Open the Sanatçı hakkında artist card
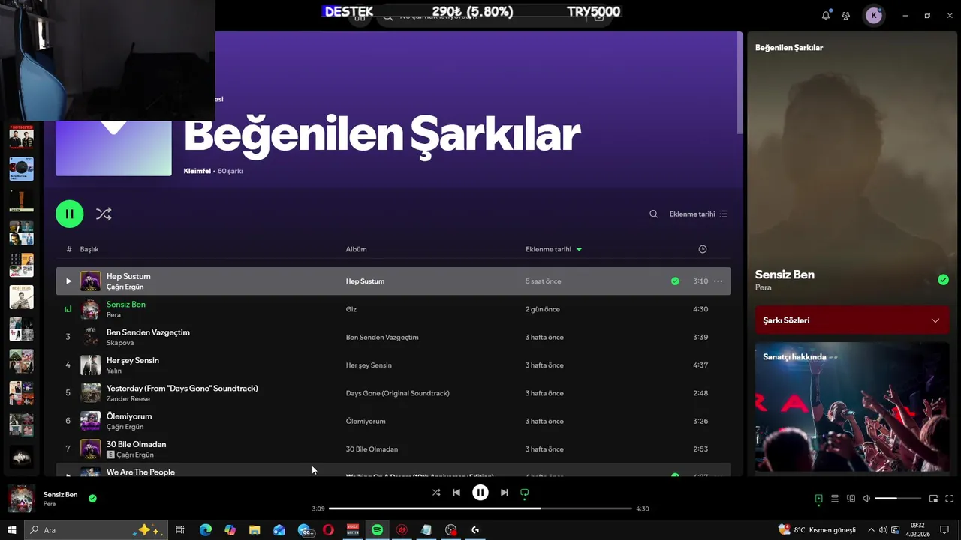The image size is (961, 540). [852, 407]
